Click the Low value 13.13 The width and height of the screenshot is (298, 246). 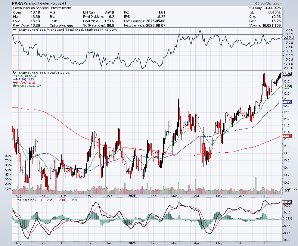pyautogui.click(x=35, y=21)
